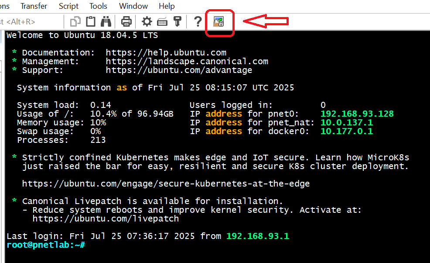
Task: Click the pnet_nat IP address 10.0.137.1
Action: [x=347, y=123]
